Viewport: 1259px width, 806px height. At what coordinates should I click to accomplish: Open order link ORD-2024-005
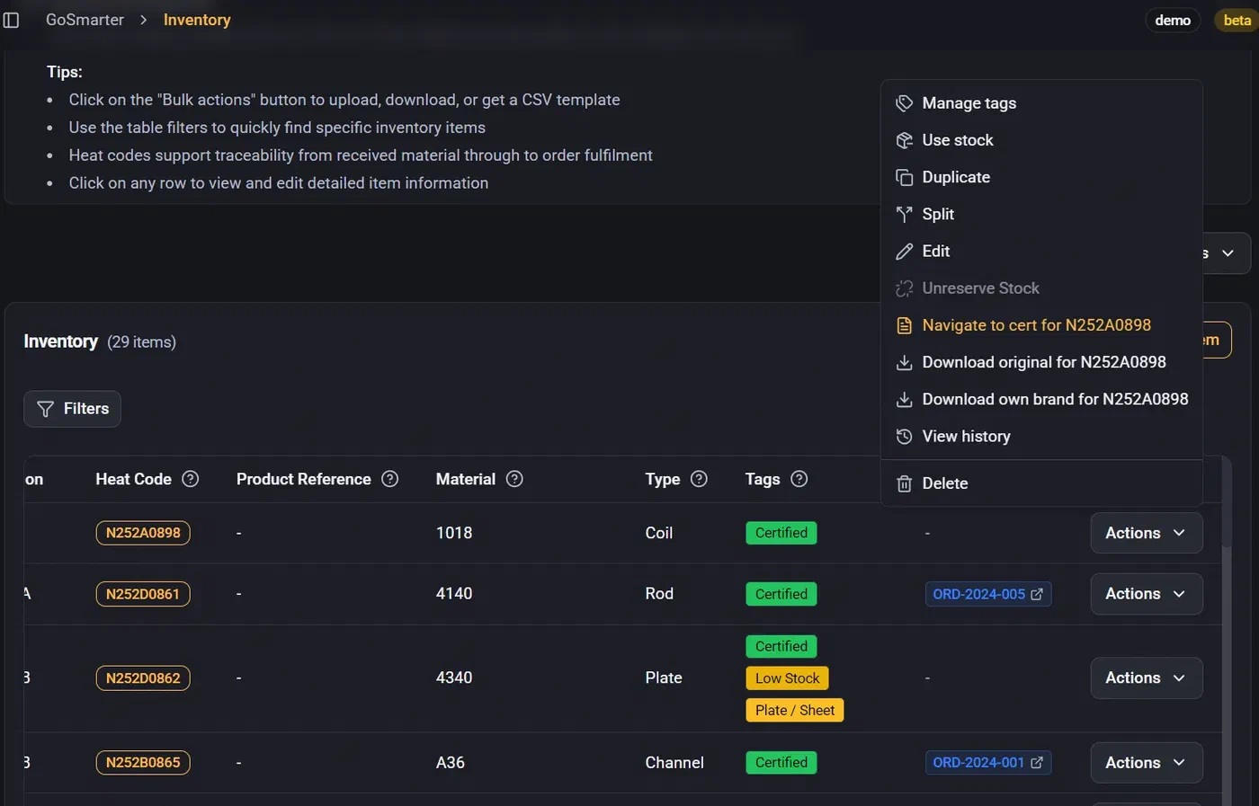click(988, 594)
